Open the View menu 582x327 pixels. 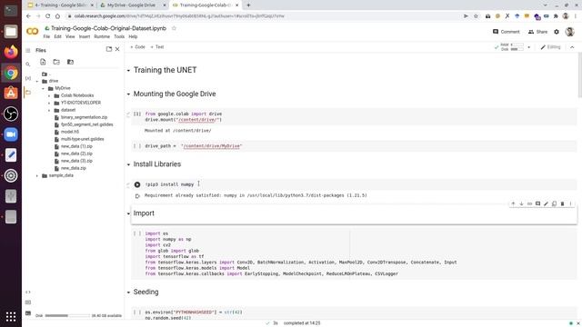[70, 36]
